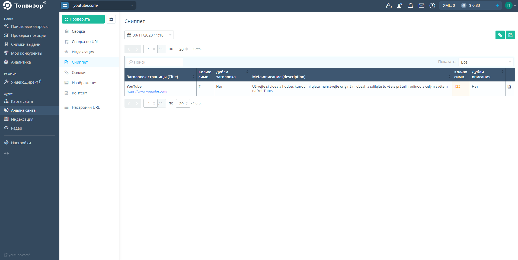Screen dimensions: 518x260
Task: Open Мои конкуренты in sidebar
Action: (30, 53)
